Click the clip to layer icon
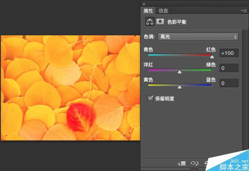Viewport: 249px width, 171px height. [x=182, y=163]
